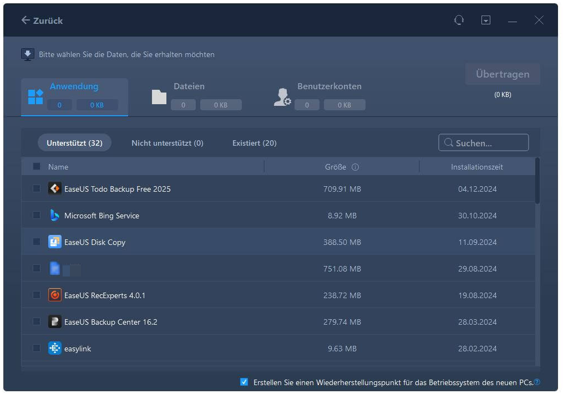The height and width of the screenshot is (394, 563).
Task: Sort by the Größe column header
Action: [x=336, y=167]
